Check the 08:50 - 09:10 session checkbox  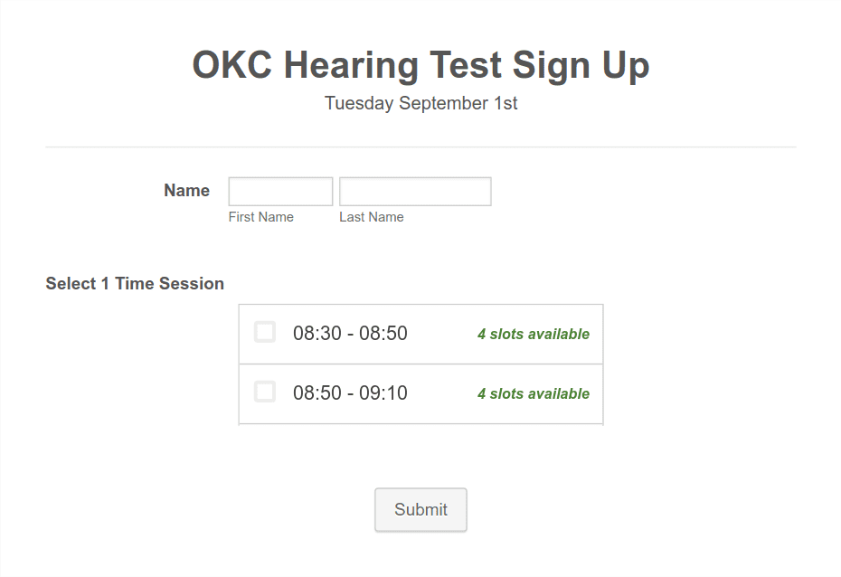264,392
